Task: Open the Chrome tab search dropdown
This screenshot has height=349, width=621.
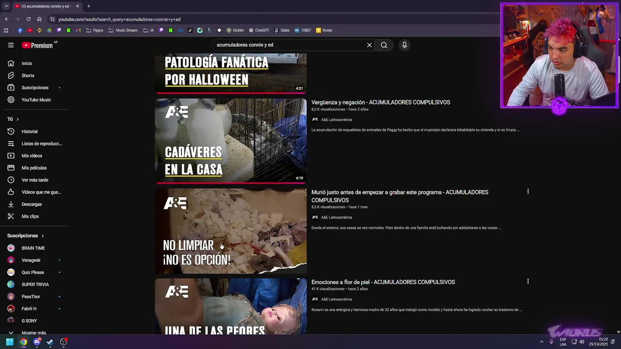Action: coord(6,6)
